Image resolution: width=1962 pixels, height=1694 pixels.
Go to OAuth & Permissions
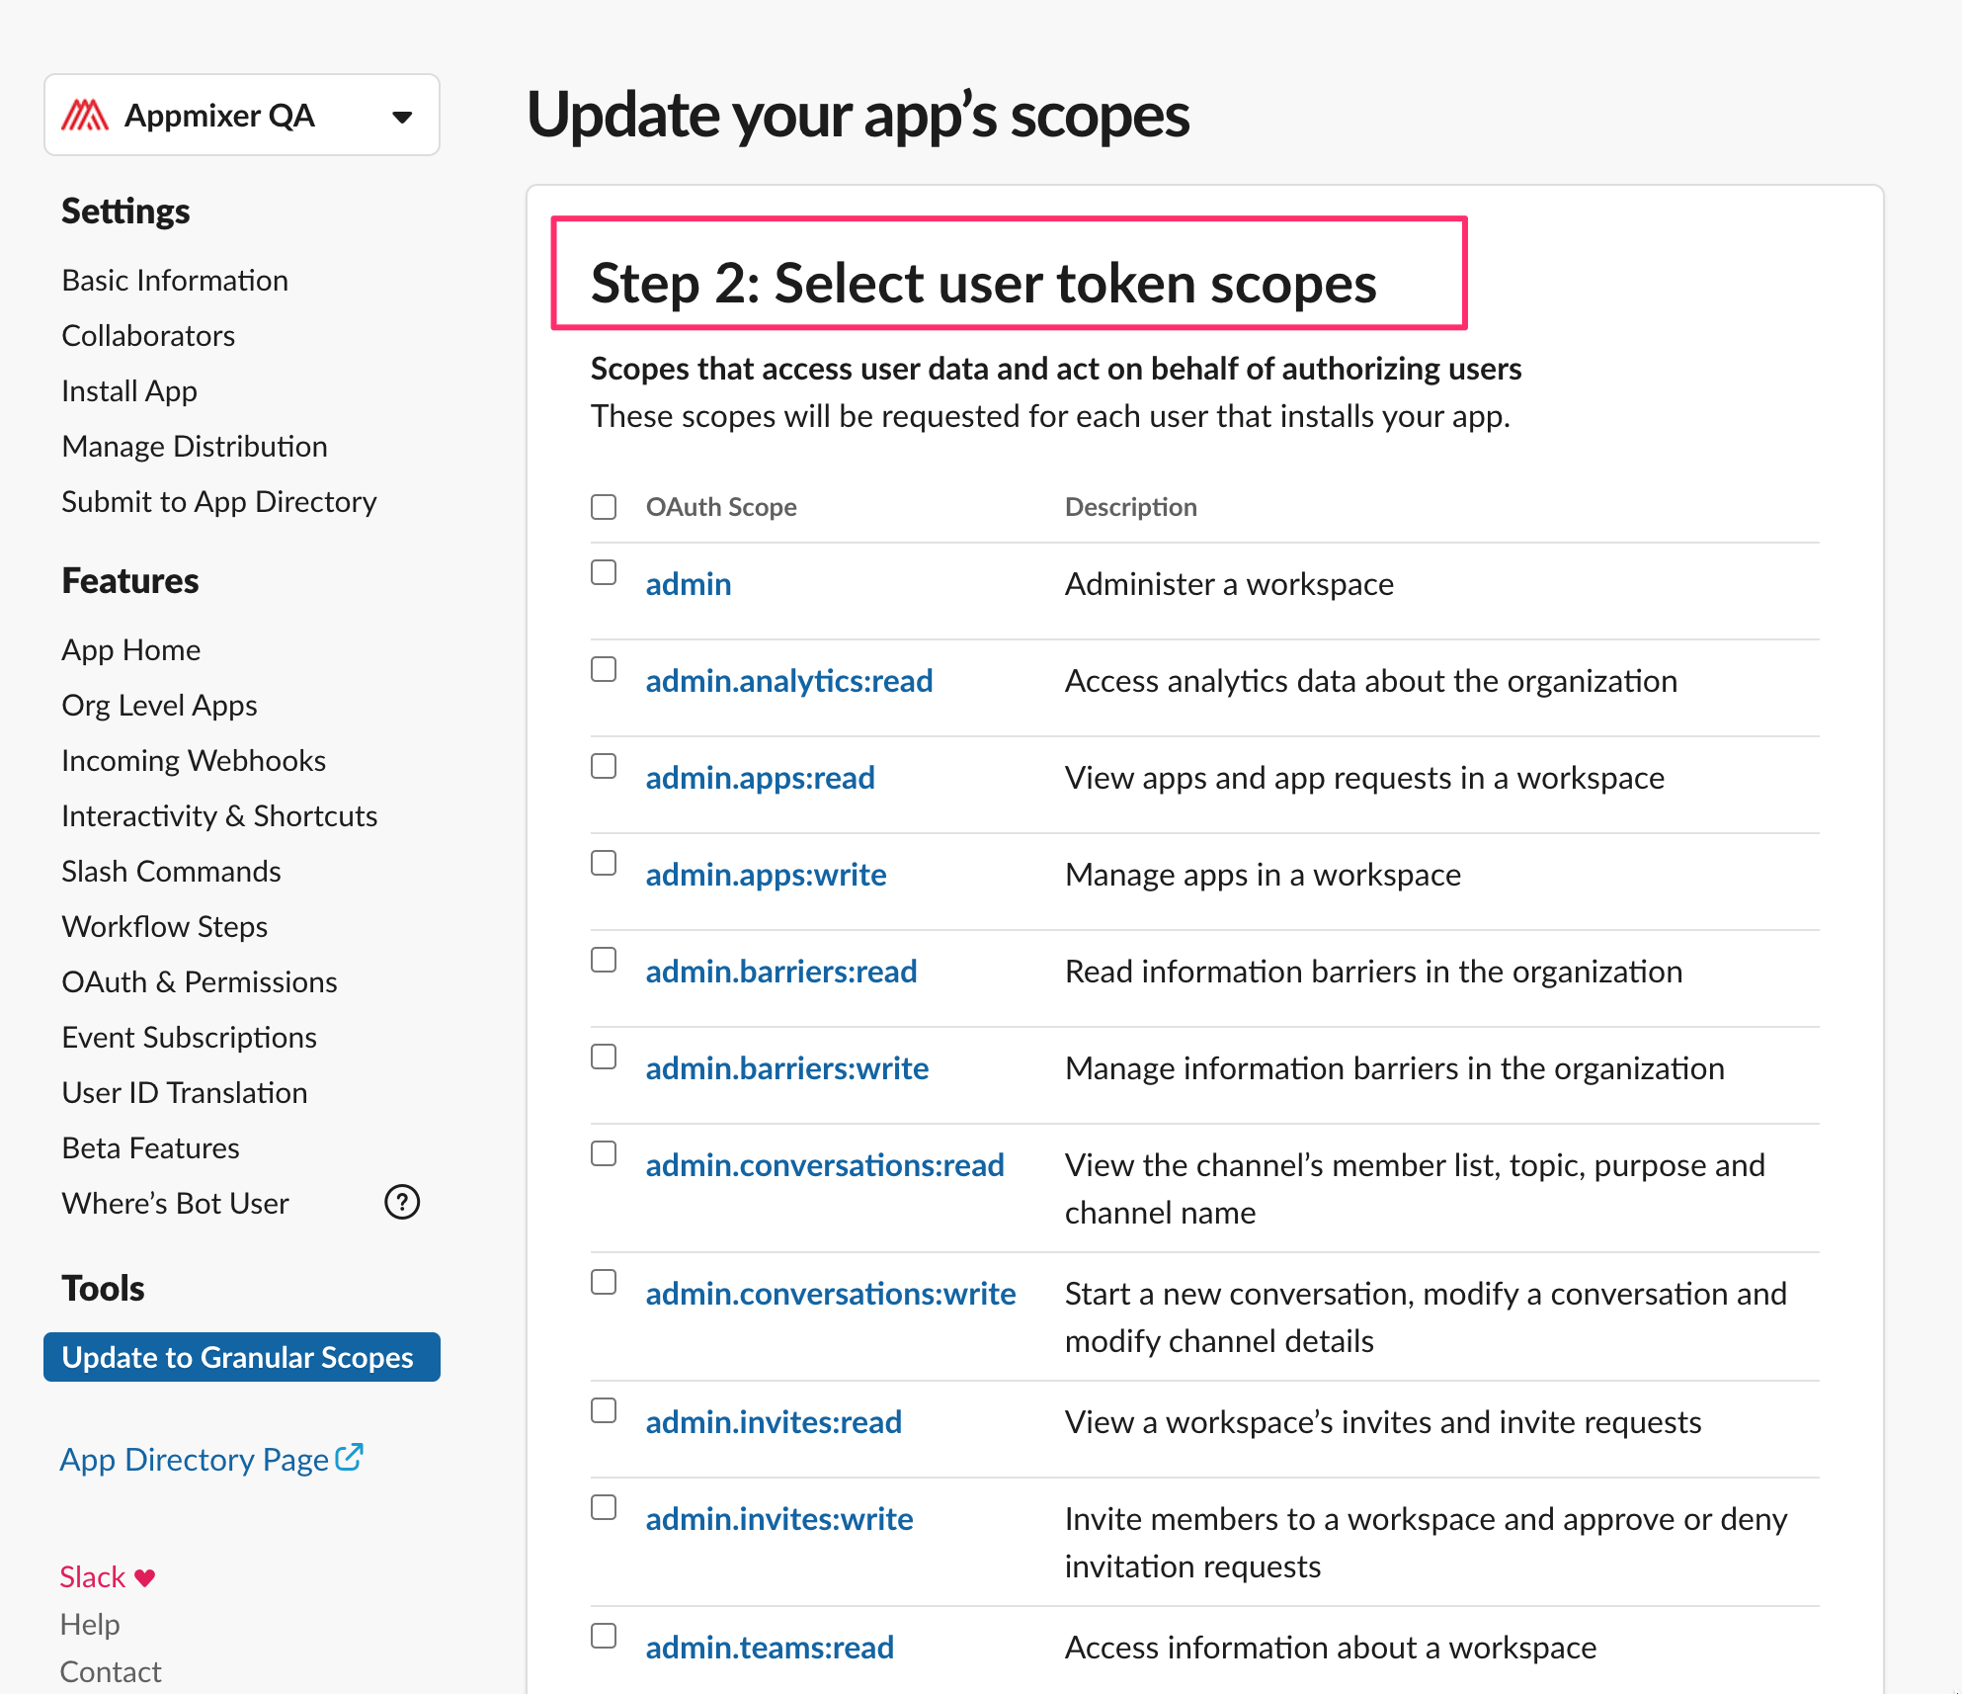(x=200, y=982)
